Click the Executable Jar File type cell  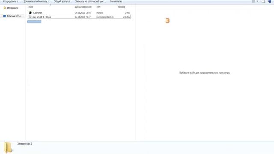coord(105,17)
